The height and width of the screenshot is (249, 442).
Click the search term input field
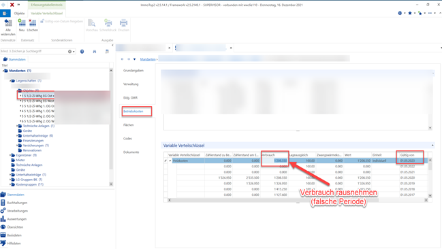point(33,51)
